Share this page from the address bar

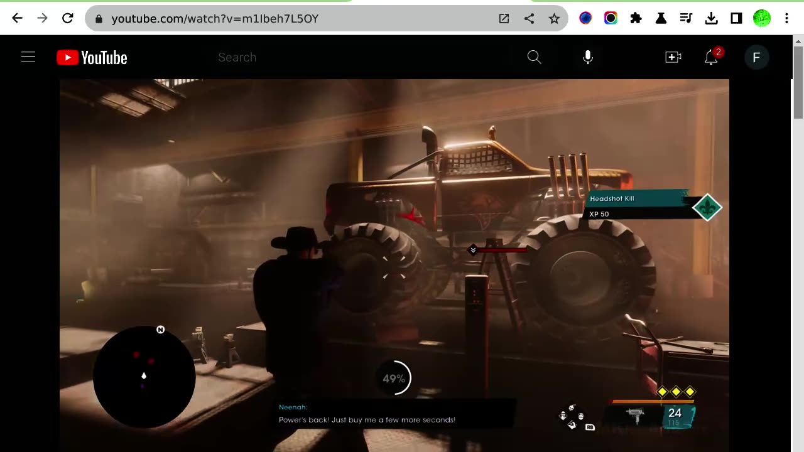[x=529, y=19]
